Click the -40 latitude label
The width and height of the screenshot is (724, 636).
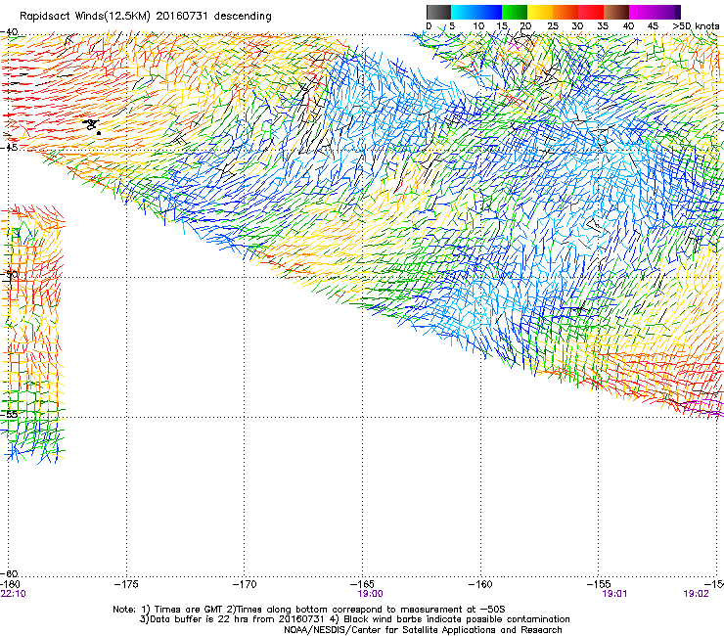pos(9,32)
